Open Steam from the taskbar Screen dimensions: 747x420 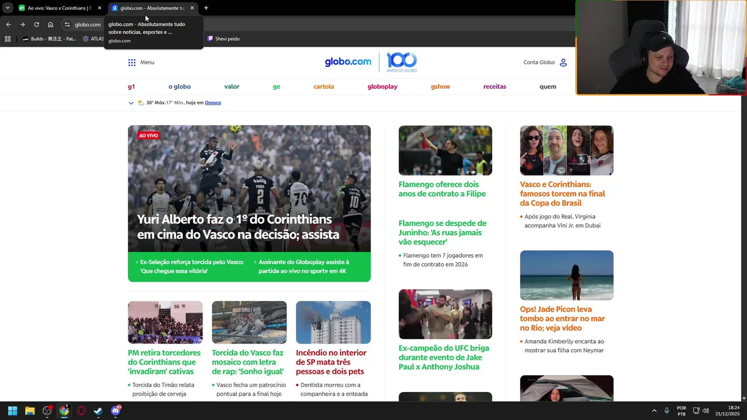98,411
